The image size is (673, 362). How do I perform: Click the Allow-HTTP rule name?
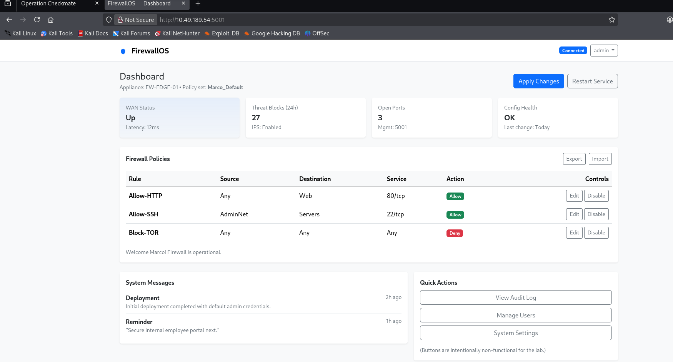tap(145, 196)
